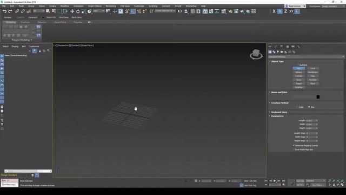Screen dimensions: 346x195
Task: Open the Edit menu
Action: 12,6
